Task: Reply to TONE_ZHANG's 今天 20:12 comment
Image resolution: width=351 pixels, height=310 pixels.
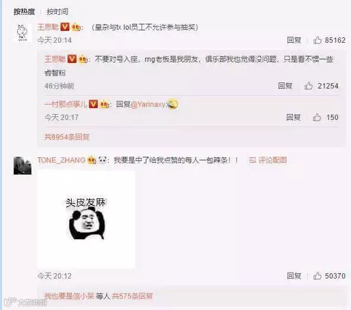Action: click(x=294, y=276)
